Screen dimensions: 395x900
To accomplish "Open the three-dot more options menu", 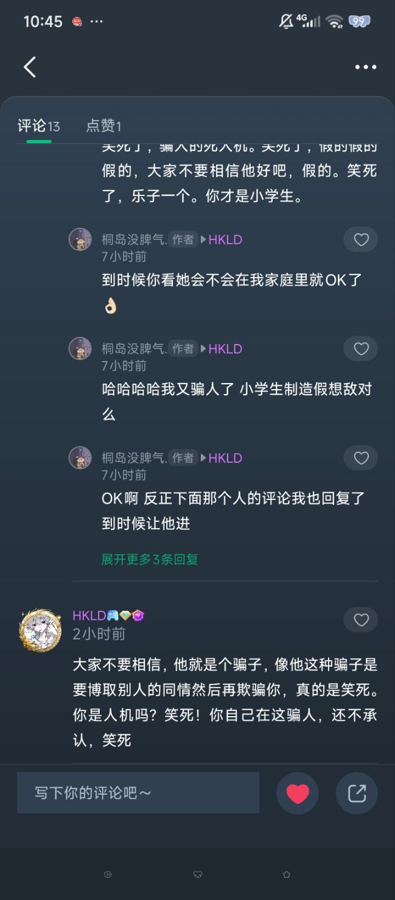I will [x=365, y=67].
